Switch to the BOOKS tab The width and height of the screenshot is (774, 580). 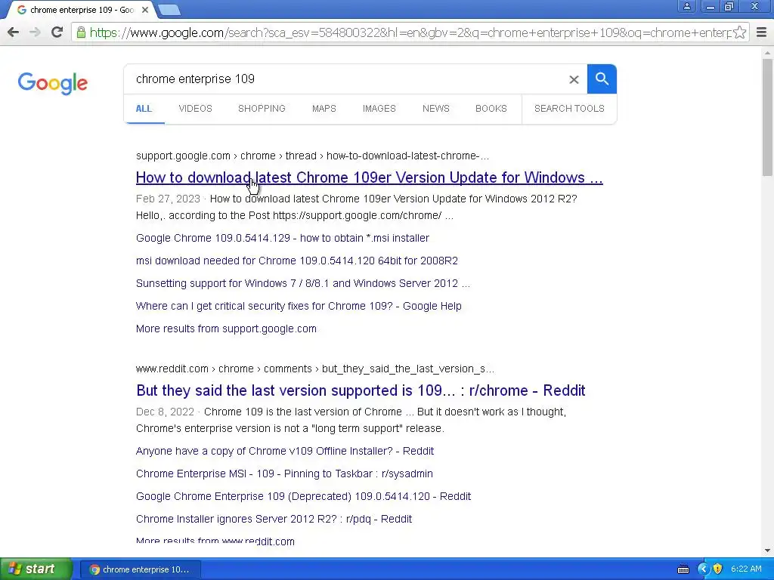click(491, 109)
